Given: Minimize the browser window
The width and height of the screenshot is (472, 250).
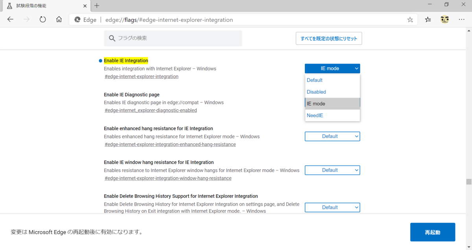Looking at the screenshot, I should pyautogui.click(x=429, y=4).
